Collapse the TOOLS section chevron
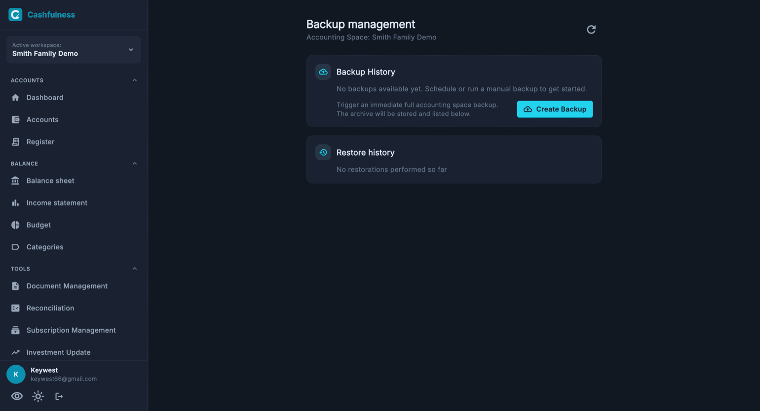The width and height of the screenshot is (760, 411). (135, 269)
